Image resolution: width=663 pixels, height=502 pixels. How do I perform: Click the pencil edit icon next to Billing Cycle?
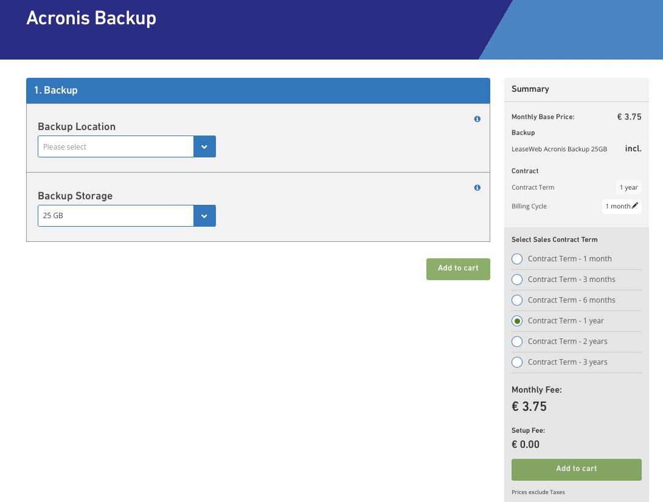click(x=634, y=206)
